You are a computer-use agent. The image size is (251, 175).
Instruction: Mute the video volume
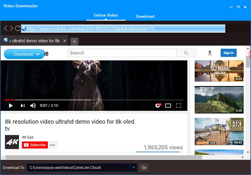click(33, 105)
